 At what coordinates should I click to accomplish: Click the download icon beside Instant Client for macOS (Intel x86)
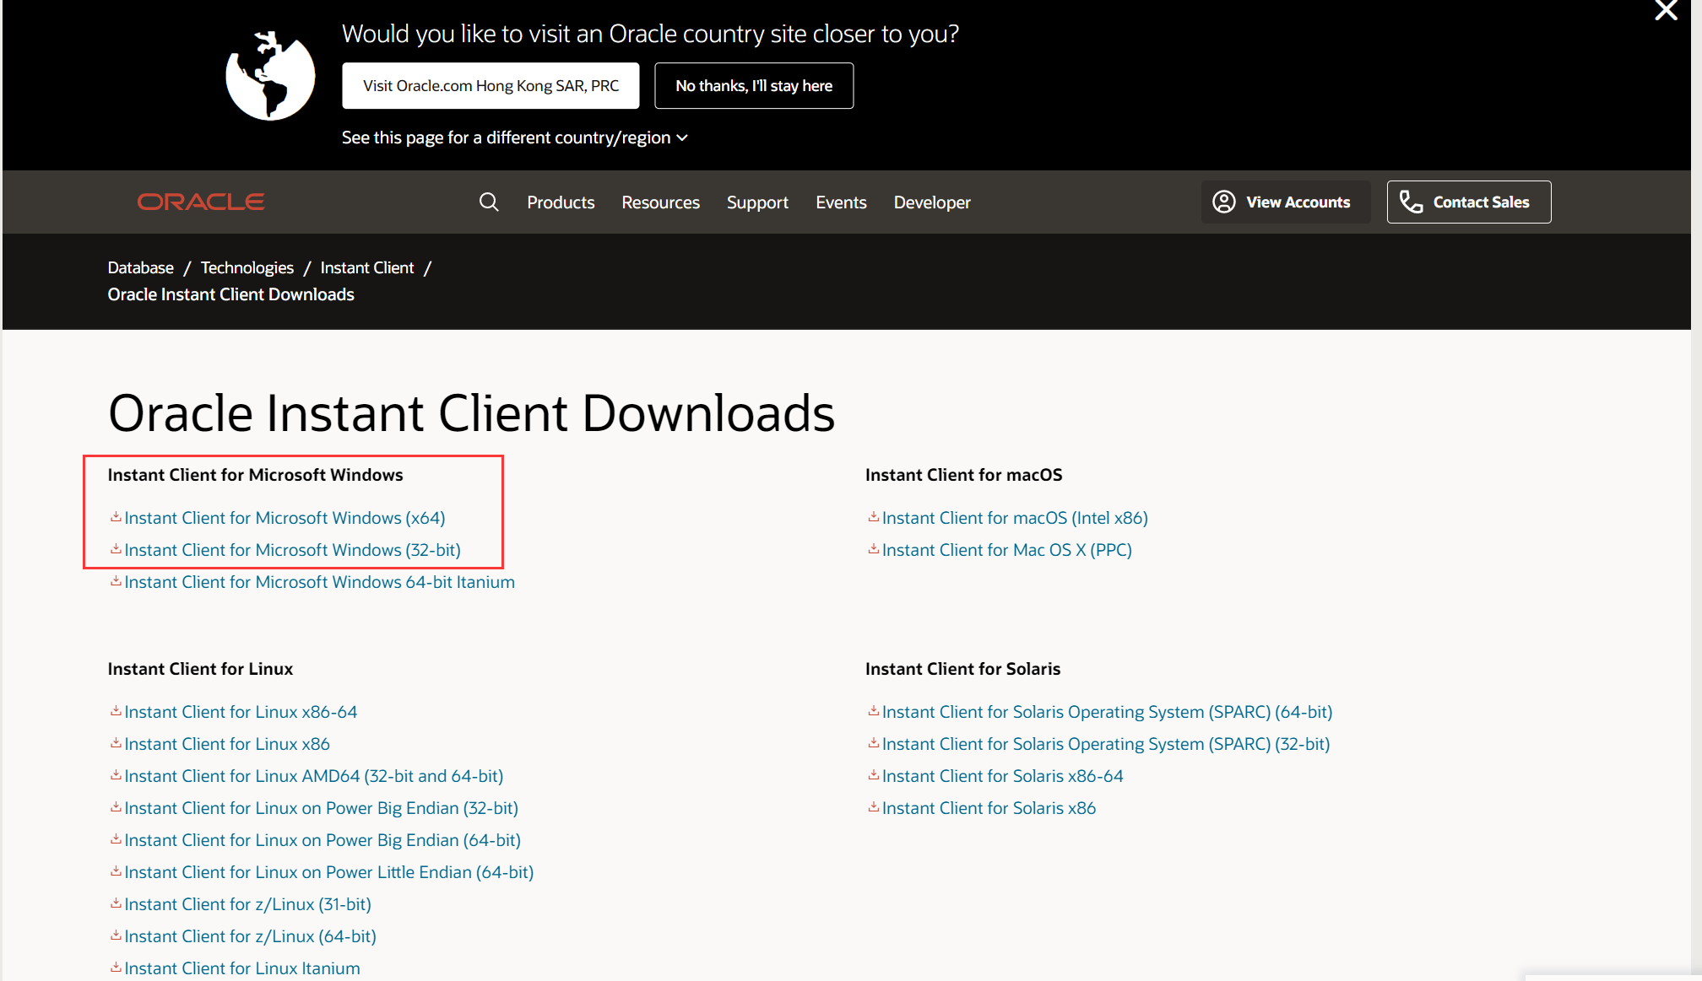(873, 517)
